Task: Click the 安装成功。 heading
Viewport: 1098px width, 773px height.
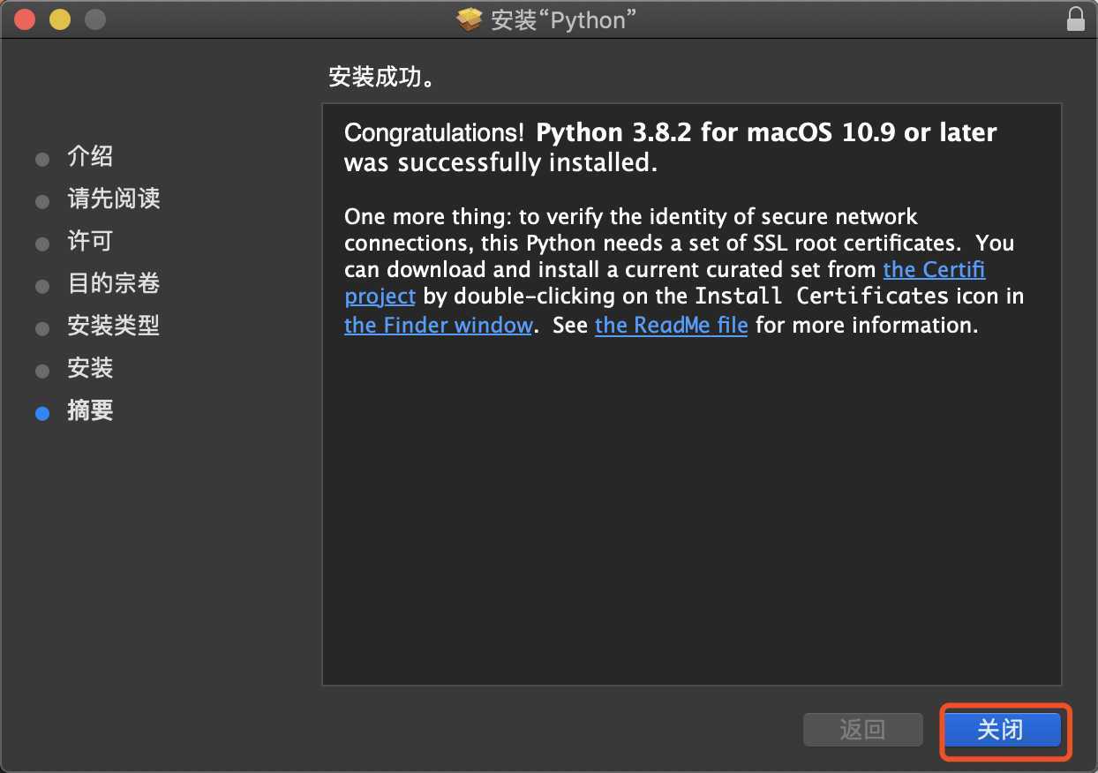Action: click(x=381, y=78)
